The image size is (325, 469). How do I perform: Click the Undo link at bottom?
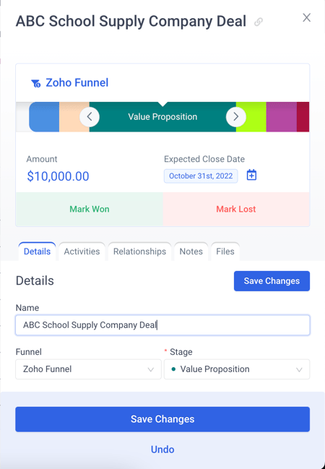(x=162, y=449)
